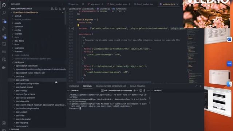Refresh the explorer file tree
This screenshot has width=233, height=131.
pos(60,9)
